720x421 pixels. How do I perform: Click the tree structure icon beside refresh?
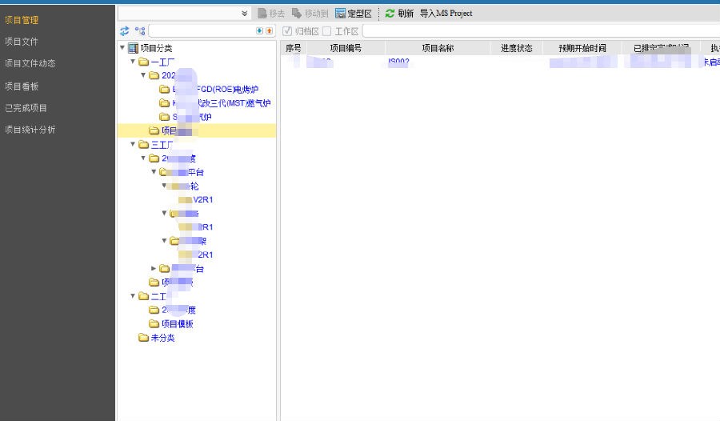coord(140,30)
